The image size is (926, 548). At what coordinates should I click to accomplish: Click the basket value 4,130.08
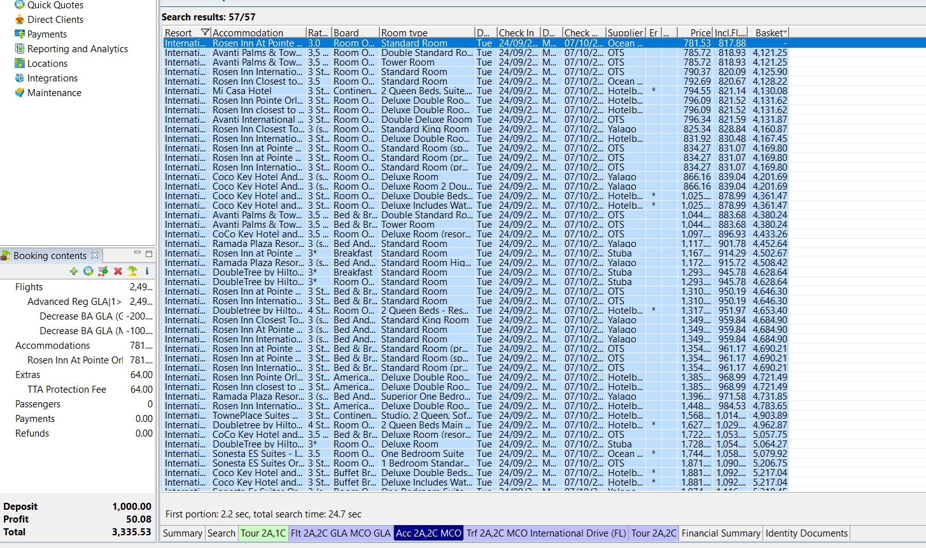pos(770,91)
